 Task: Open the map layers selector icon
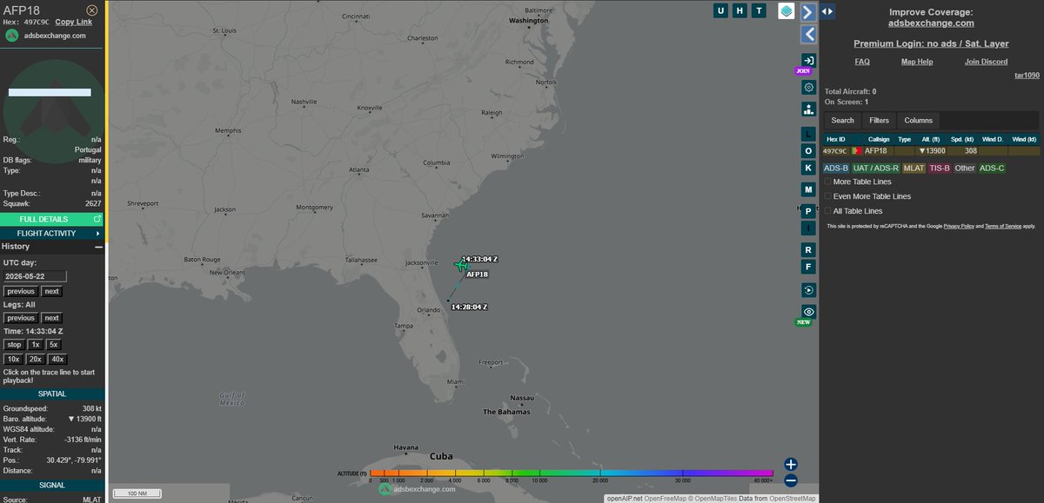coord(786,11)
